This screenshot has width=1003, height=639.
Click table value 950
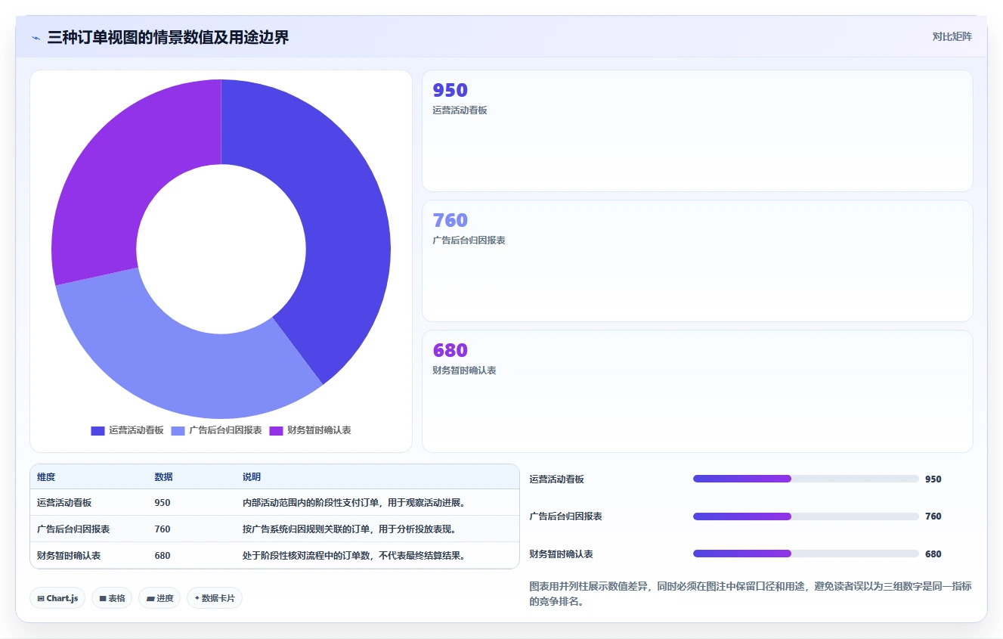[163, 502]
